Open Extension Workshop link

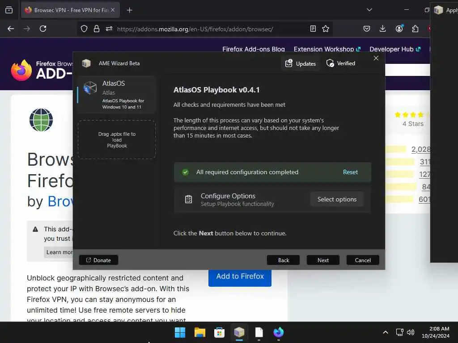[x=327, y=49]
